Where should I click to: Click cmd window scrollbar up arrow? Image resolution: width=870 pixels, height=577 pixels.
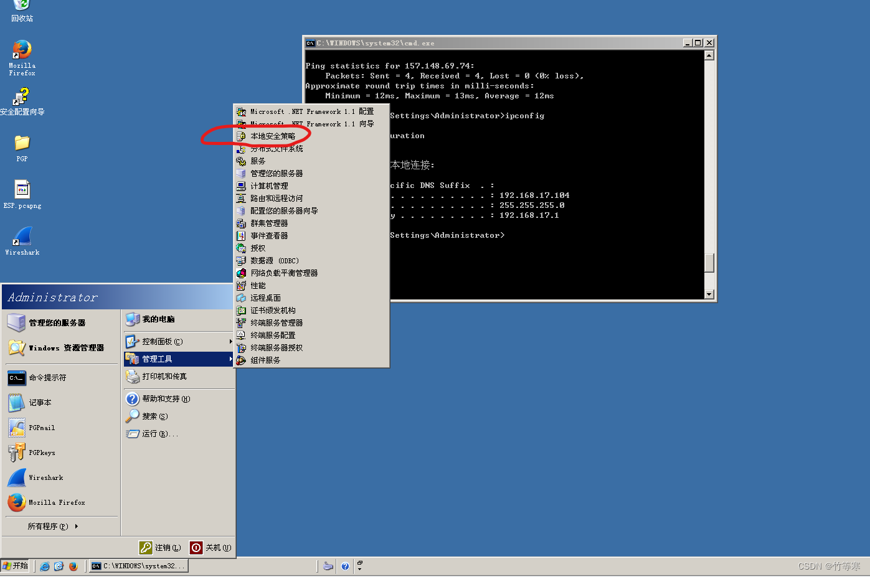(709, 55)
